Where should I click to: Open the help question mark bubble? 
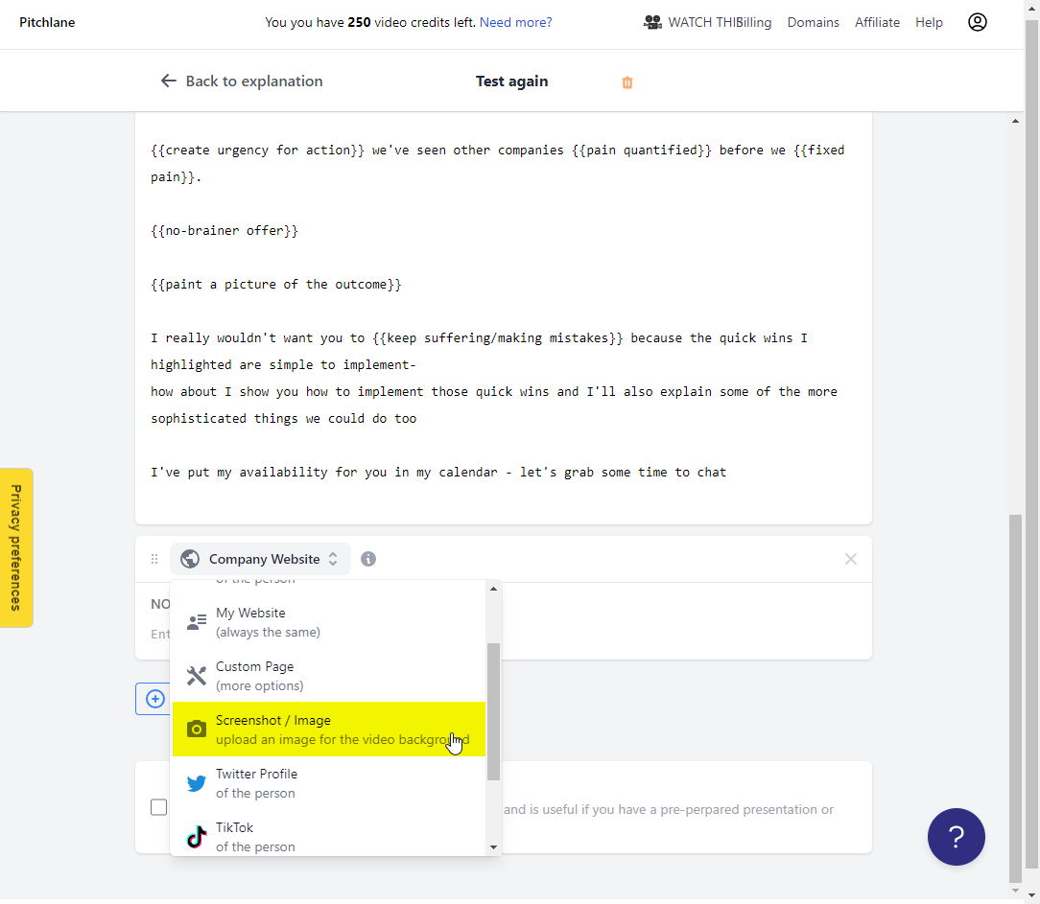(956, 836)
